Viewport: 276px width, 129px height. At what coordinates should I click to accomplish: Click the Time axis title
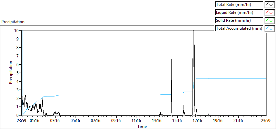pyautogui.click(x=142, y=126)
